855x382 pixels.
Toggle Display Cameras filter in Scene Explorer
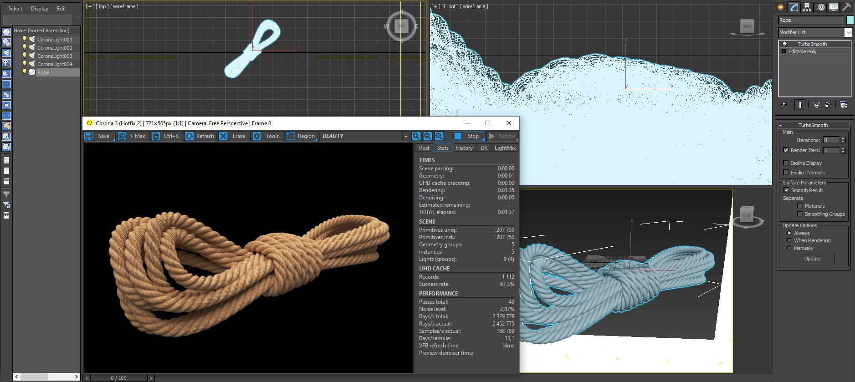(x=6, y=63)
